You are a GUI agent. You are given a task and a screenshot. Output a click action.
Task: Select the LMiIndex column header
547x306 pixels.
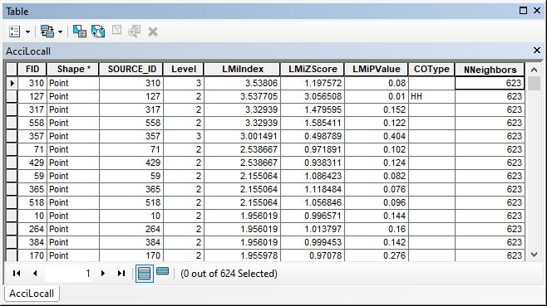point(243,69)
